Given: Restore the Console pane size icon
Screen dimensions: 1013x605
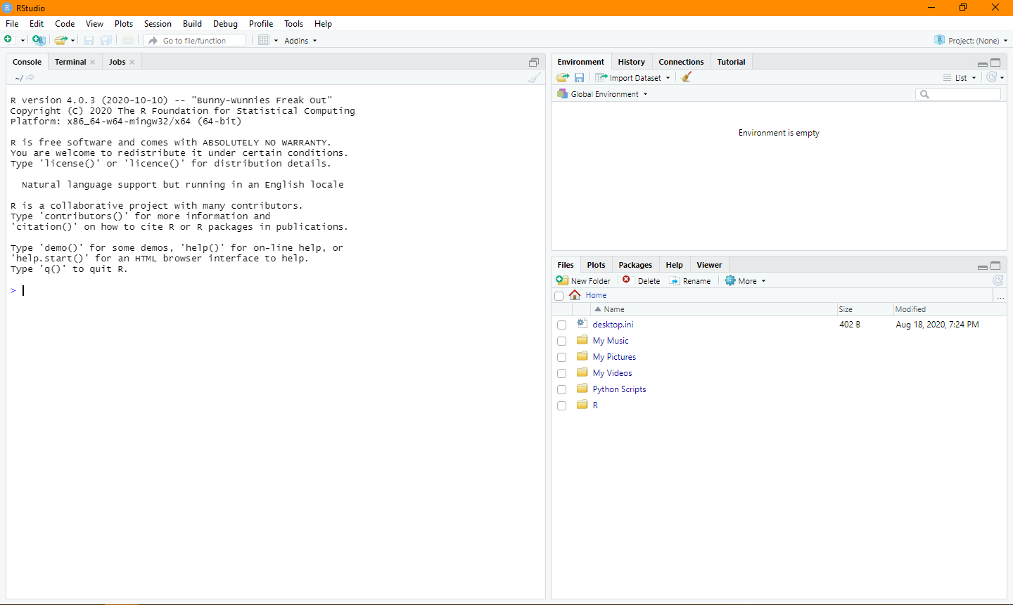Looking at the screenshot, I should click(x=534, y=62).
